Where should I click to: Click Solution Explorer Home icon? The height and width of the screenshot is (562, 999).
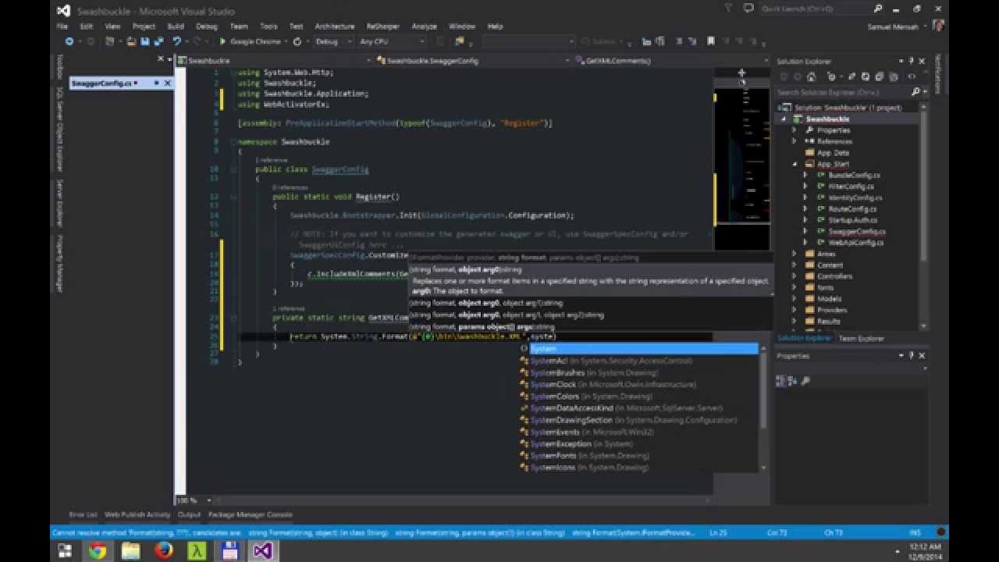click(813, 76)
